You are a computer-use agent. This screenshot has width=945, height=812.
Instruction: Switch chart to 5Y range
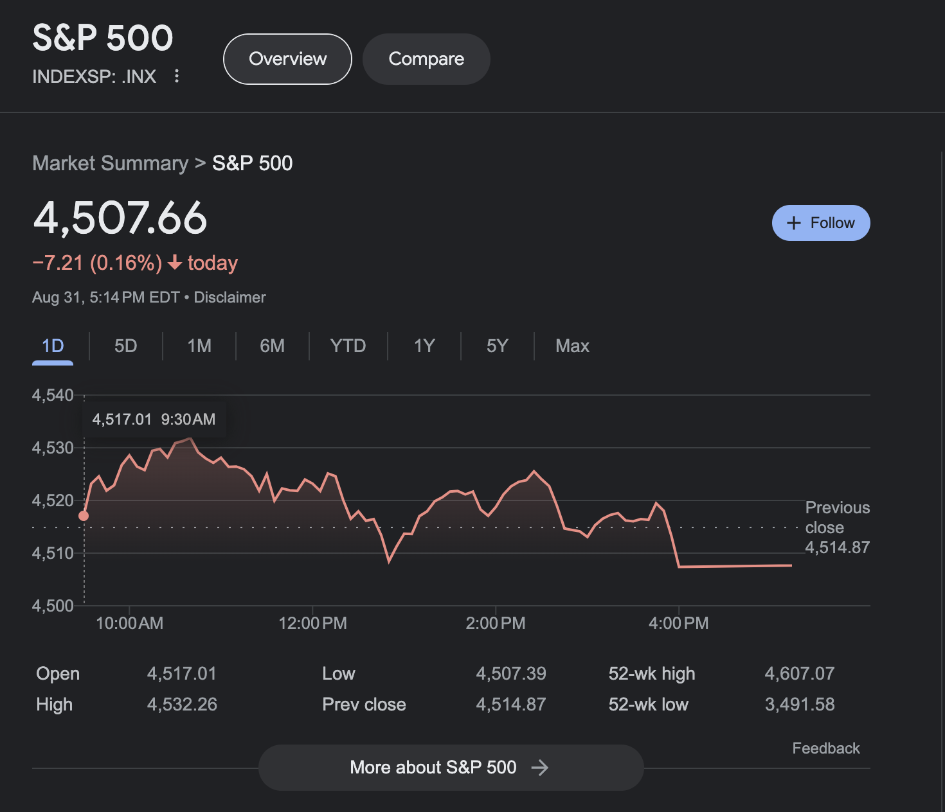point(498,346)
